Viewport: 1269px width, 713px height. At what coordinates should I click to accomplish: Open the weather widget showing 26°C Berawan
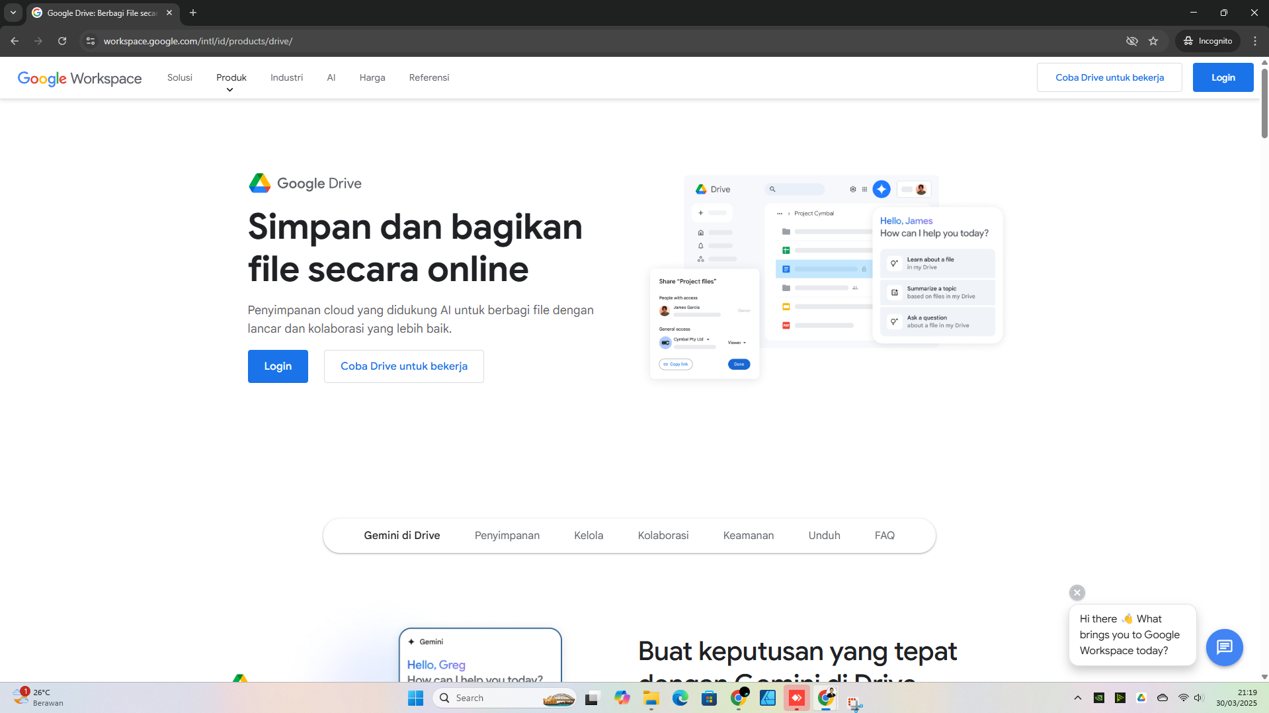point(38,698)
